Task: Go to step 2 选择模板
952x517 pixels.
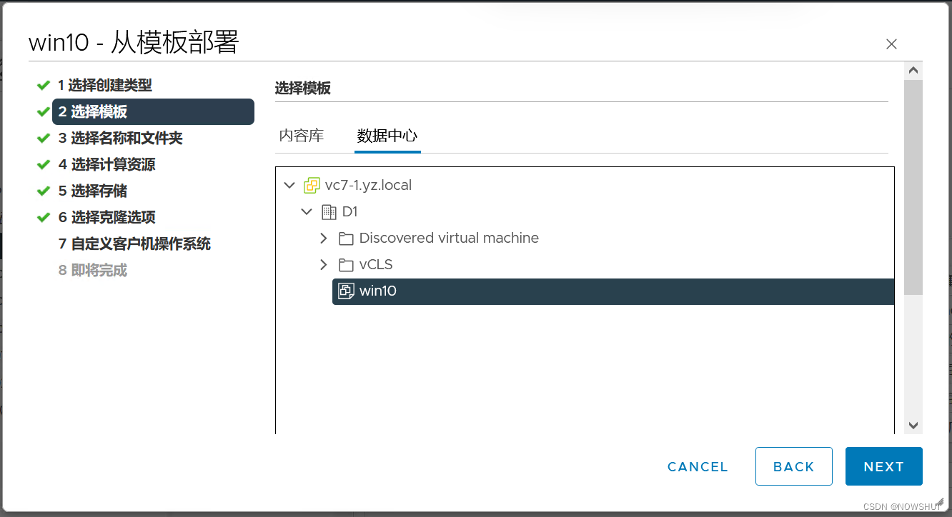Action: tap(153, 112)
